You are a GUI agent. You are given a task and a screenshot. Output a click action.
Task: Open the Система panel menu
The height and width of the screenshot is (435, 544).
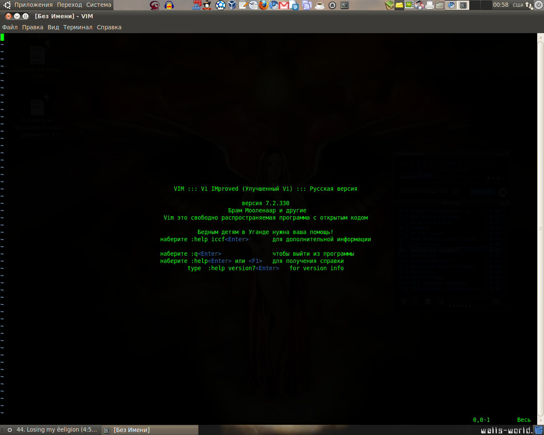99,5
